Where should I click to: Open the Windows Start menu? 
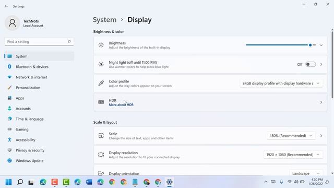[x=9, y=182]
